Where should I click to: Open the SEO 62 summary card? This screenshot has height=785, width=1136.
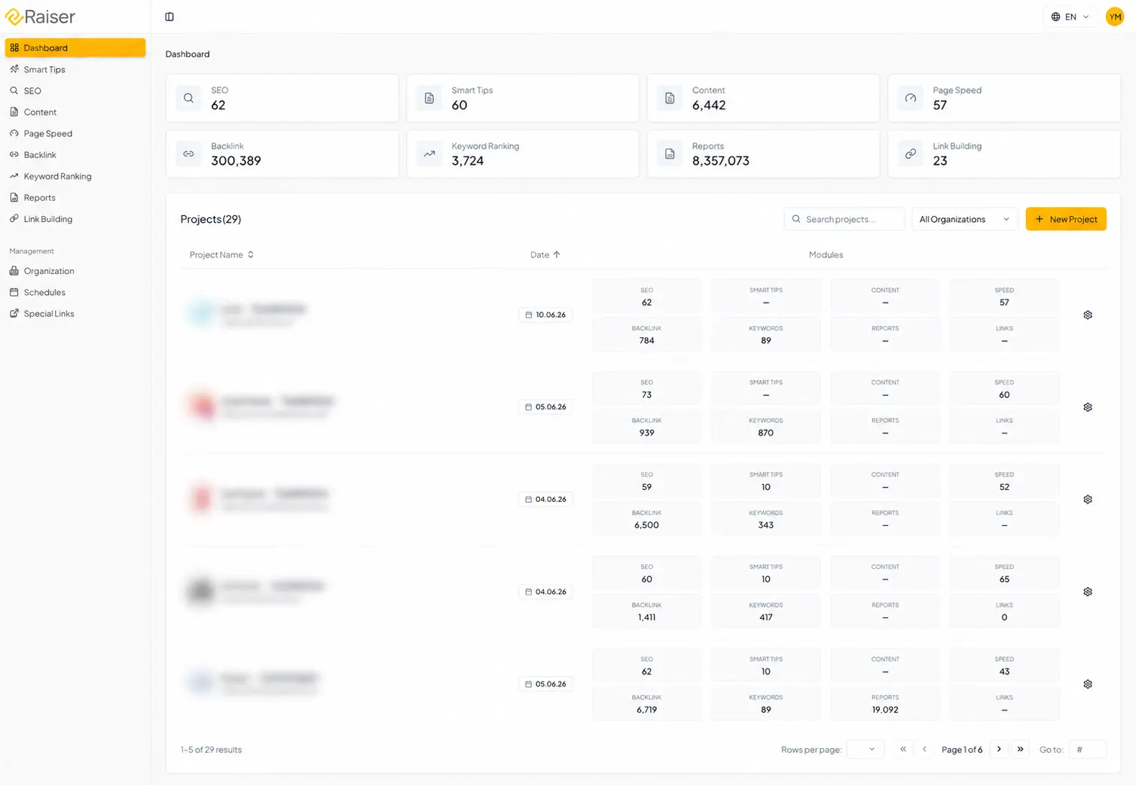point(282,98)
